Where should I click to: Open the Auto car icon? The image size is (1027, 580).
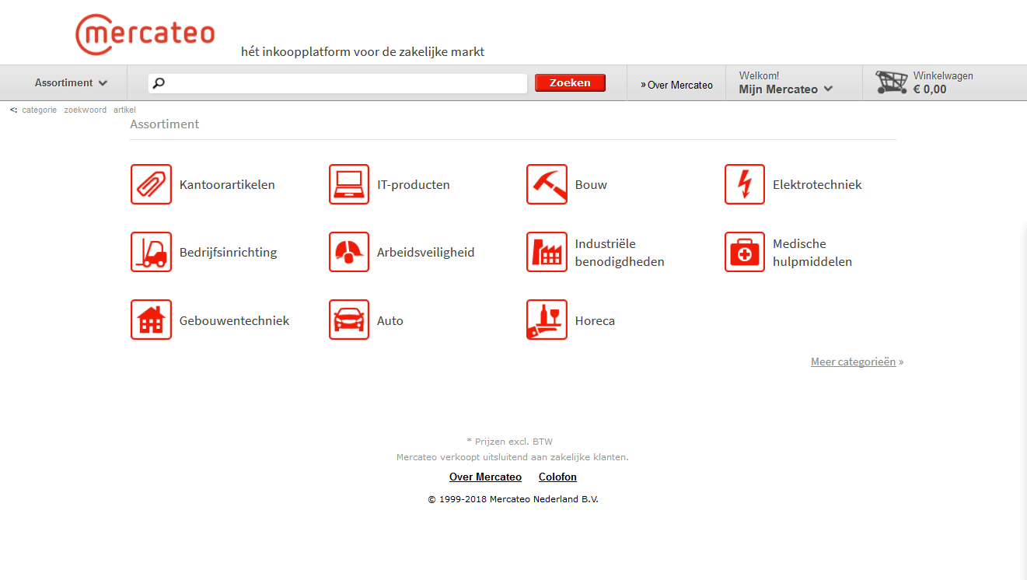point(349,320)
